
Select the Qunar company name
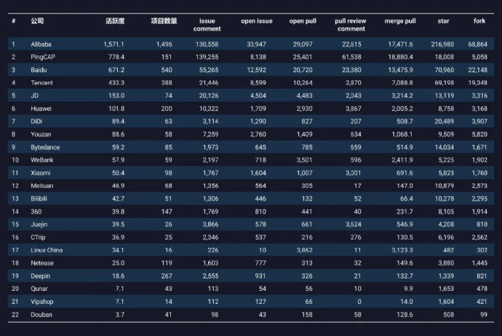tap(39, 289)
